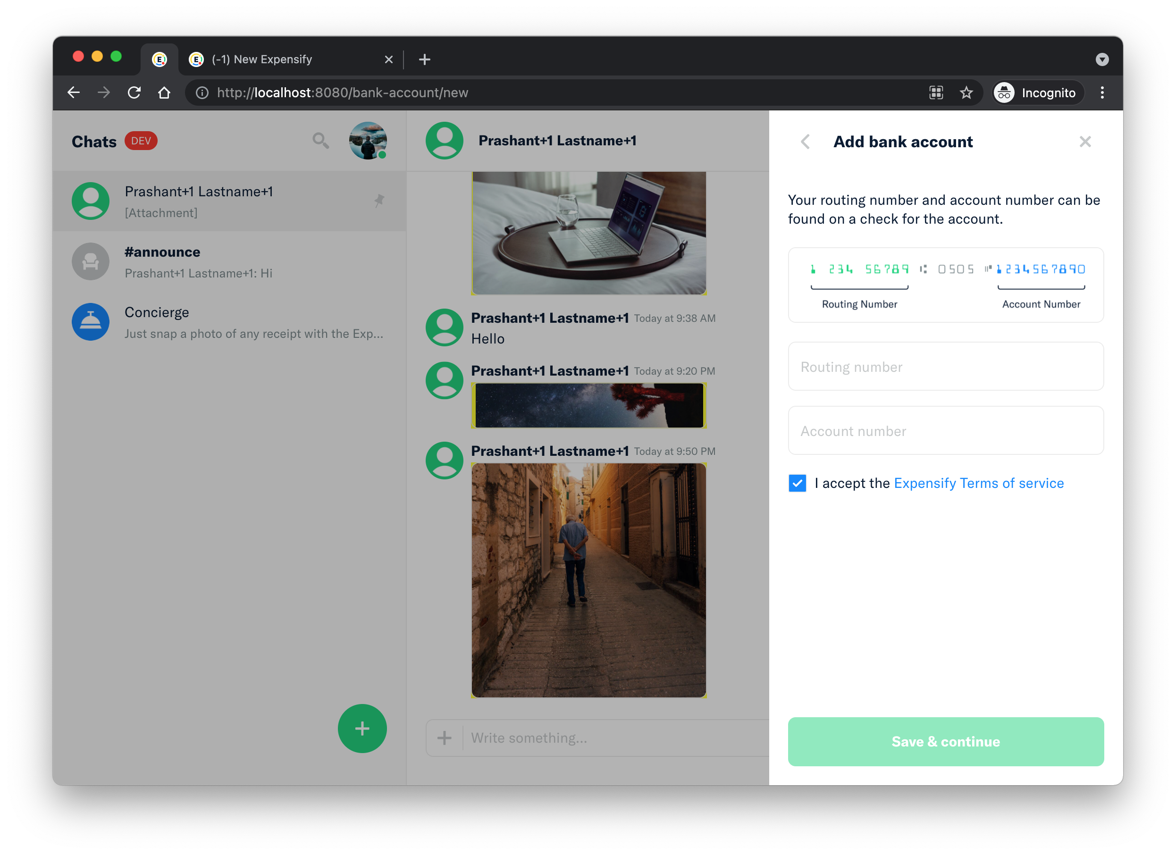Go back using the Add bank account chevron

click(x=805, y=142)
